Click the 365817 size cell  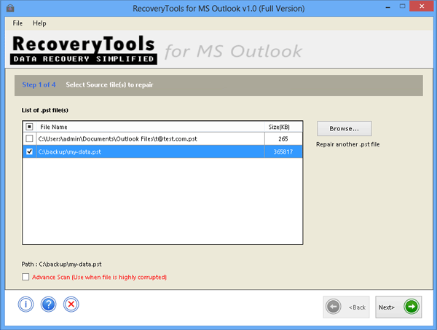coord(283,152)
